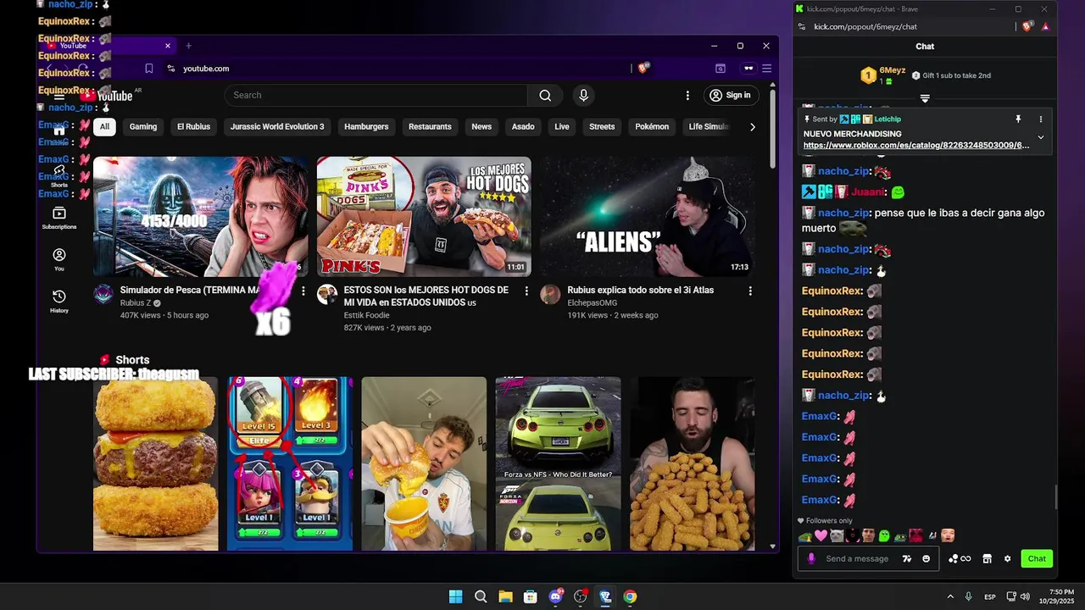This screenshot has height=610, width=1085.
Task: Open the stacked burger Short thumbnail
Action: point(155,464)
